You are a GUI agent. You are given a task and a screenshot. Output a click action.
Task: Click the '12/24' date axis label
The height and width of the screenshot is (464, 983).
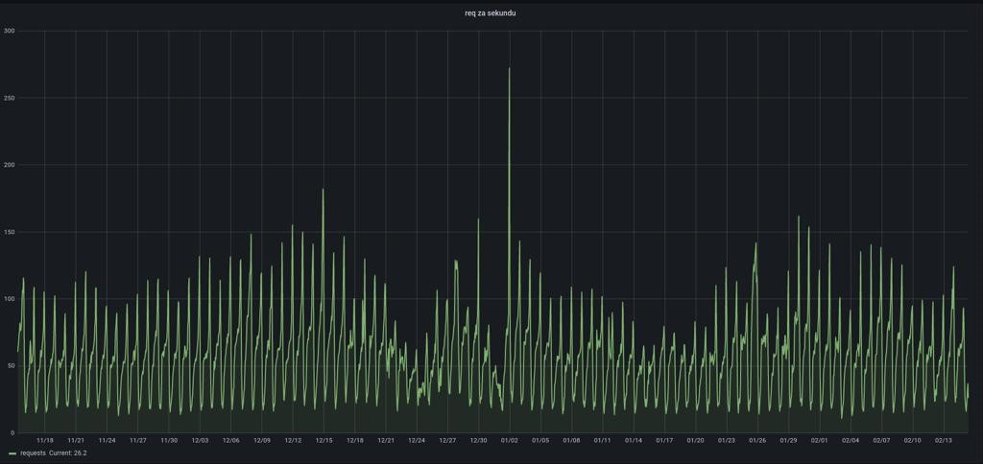click(417, 440)
